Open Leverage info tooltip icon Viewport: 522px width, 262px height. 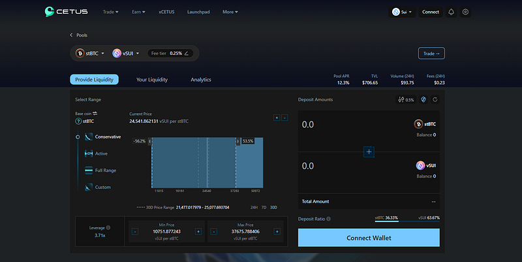108,227
